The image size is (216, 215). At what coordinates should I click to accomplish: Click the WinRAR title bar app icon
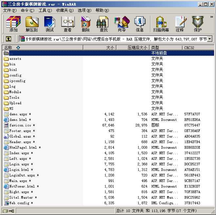5,4
